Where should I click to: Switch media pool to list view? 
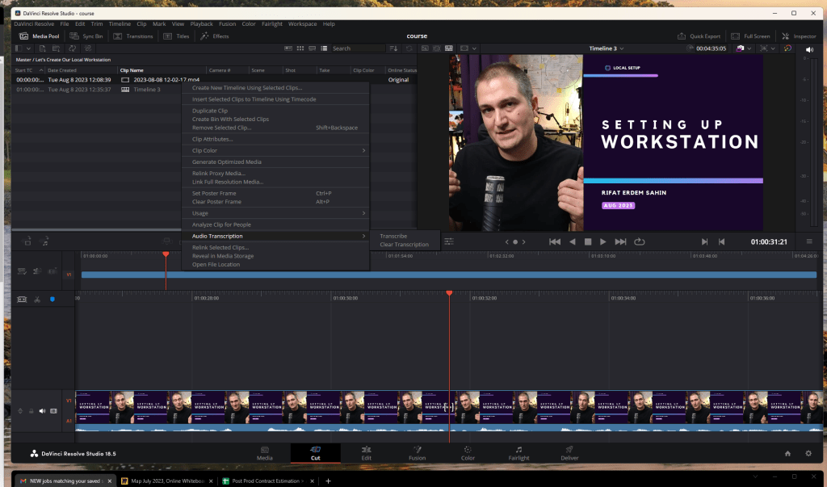click(324, 48)
